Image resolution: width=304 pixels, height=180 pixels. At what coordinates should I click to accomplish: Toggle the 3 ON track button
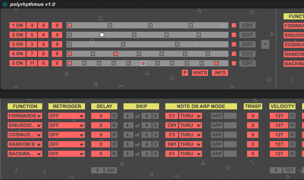[18, 44]
